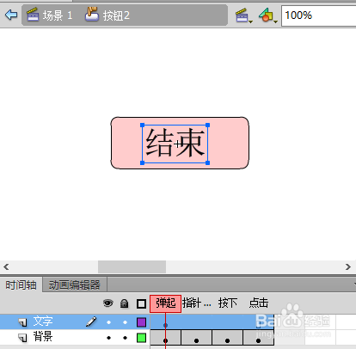Click the back arrow to exit symbol
356x349 pixels.
point(11,15)
